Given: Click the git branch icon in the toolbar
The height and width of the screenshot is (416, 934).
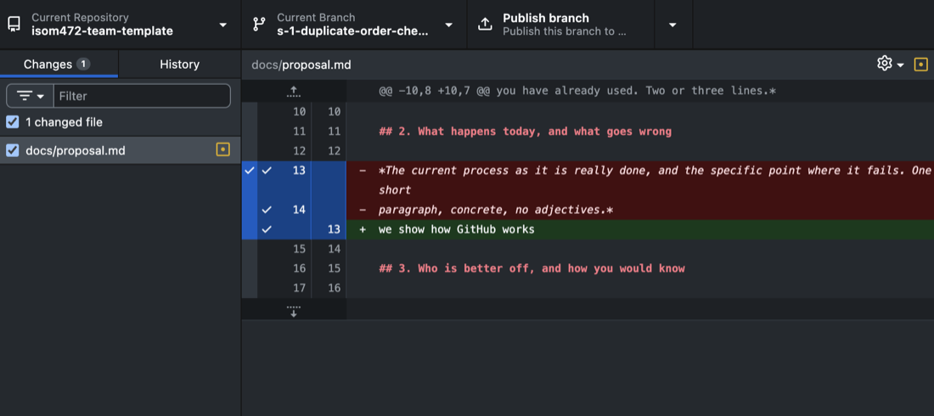Looking at the screenshot, I should click(x=259, y=25).
